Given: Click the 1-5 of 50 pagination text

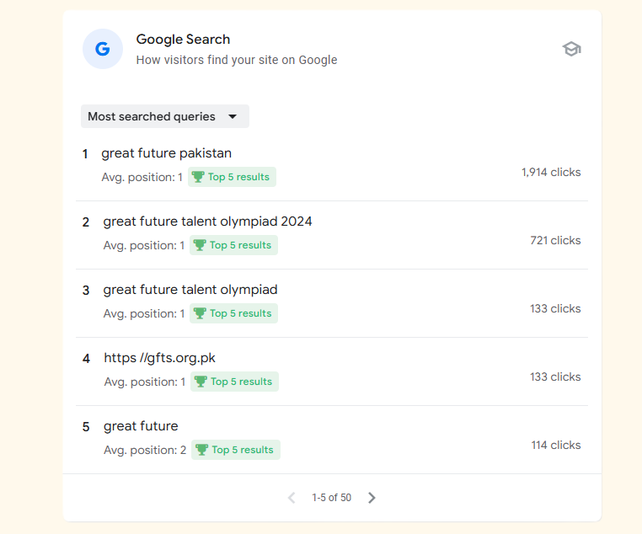Looking at the screenshot, I should pos(331,498).
